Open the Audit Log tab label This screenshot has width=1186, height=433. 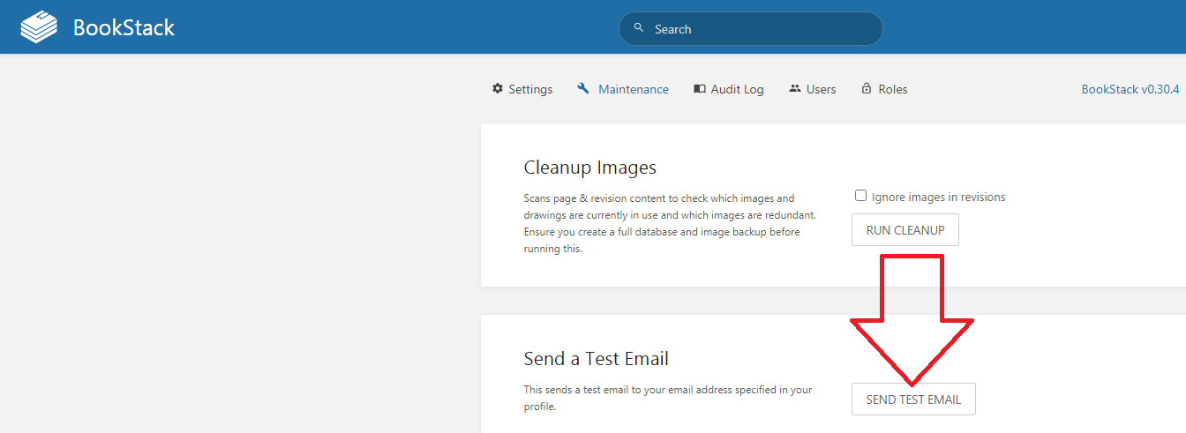tap(737, 89)
